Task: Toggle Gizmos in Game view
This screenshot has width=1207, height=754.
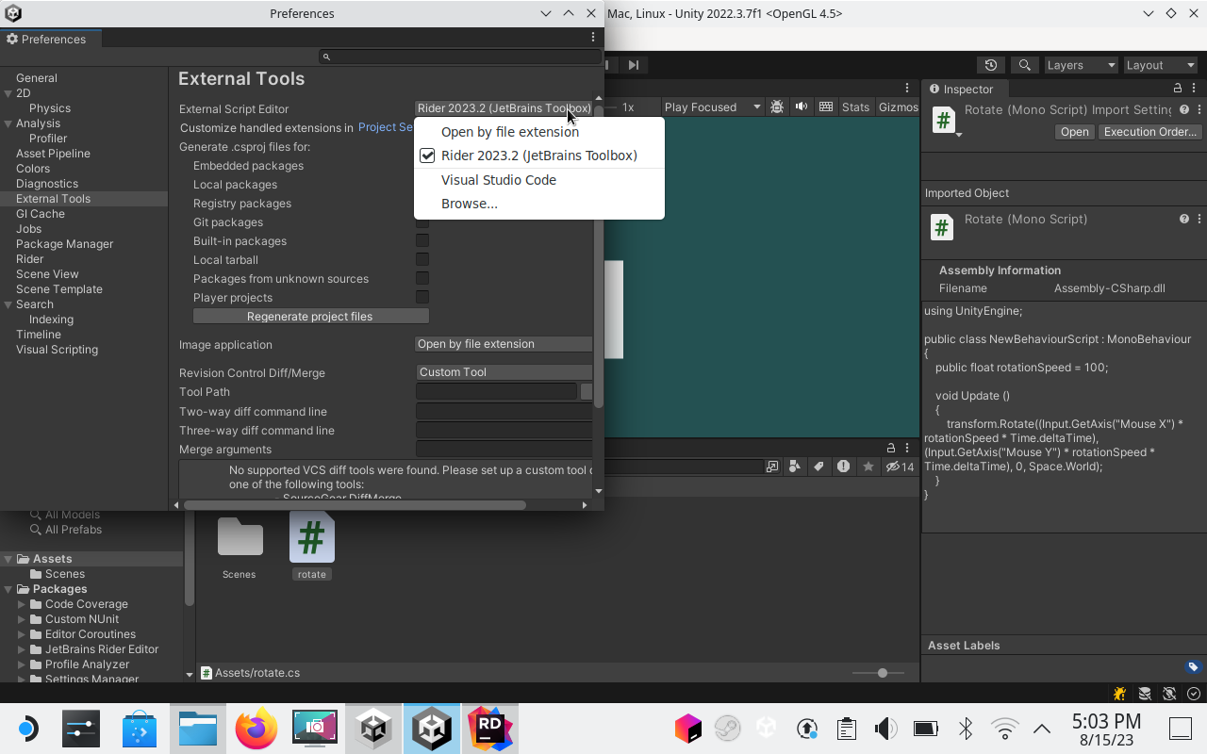Action: click(x=898, y=107)
